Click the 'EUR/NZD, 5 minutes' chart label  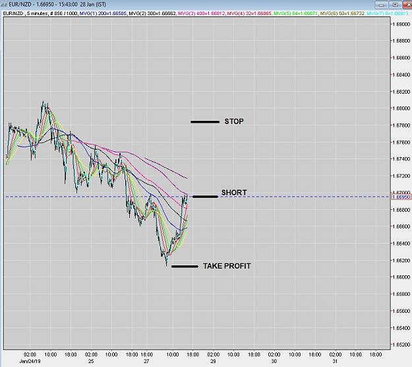(x=26, y=13)
